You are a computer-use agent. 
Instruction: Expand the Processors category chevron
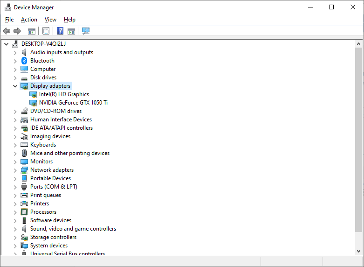point(15,212)
